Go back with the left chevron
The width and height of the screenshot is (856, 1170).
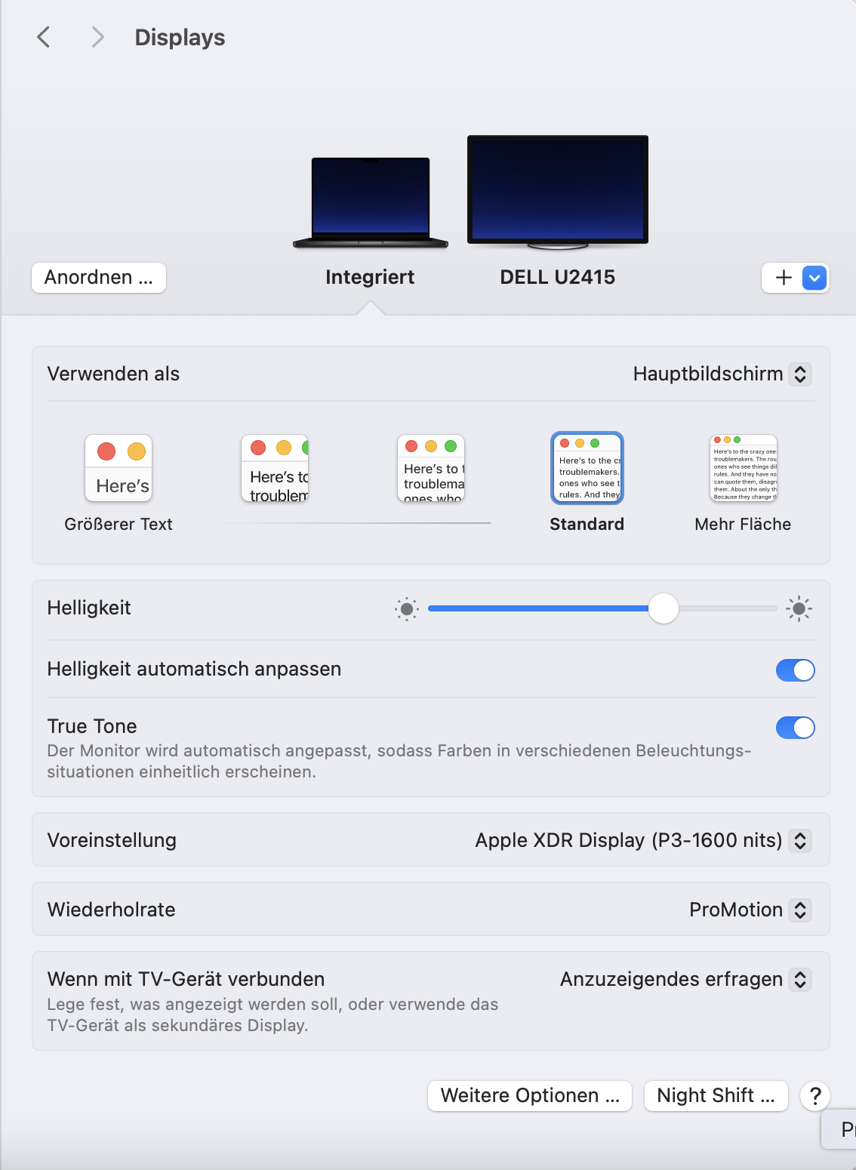click(44, 37)
